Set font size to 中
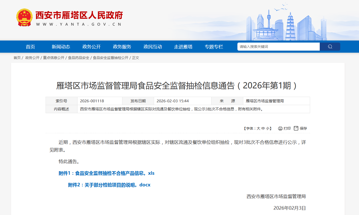 263,129
